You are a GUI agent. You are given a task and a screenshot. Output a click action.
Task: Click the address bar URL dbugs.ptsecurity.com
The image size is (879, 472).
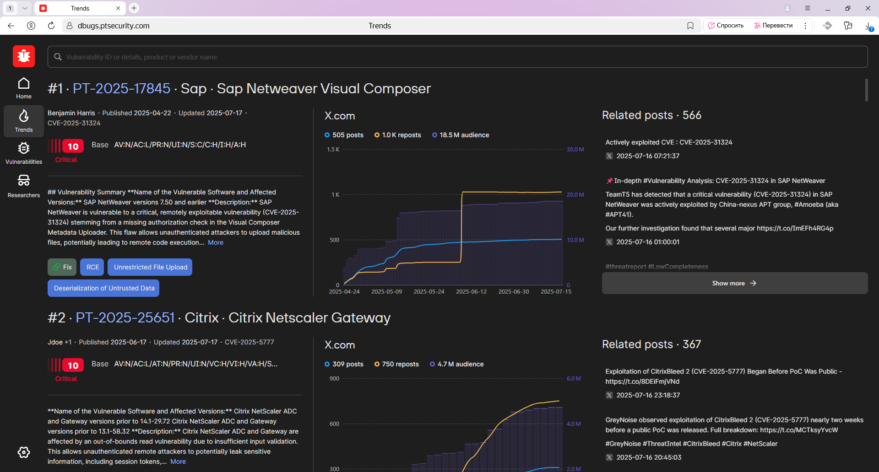coord(114,26)
